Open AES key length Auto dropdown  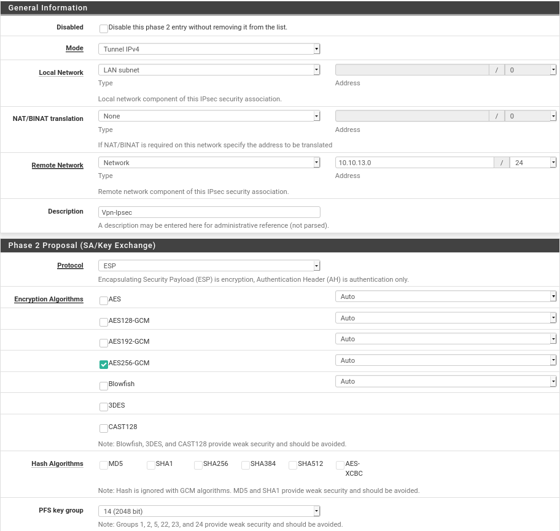click(446, 297)
